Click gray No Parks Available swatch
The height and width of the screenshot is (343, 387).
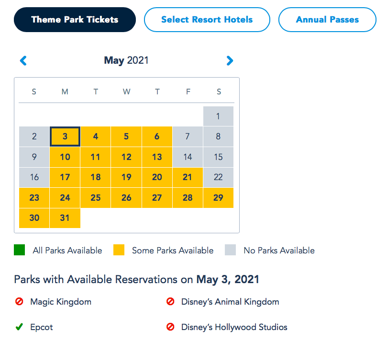click(x=231, y=250)
